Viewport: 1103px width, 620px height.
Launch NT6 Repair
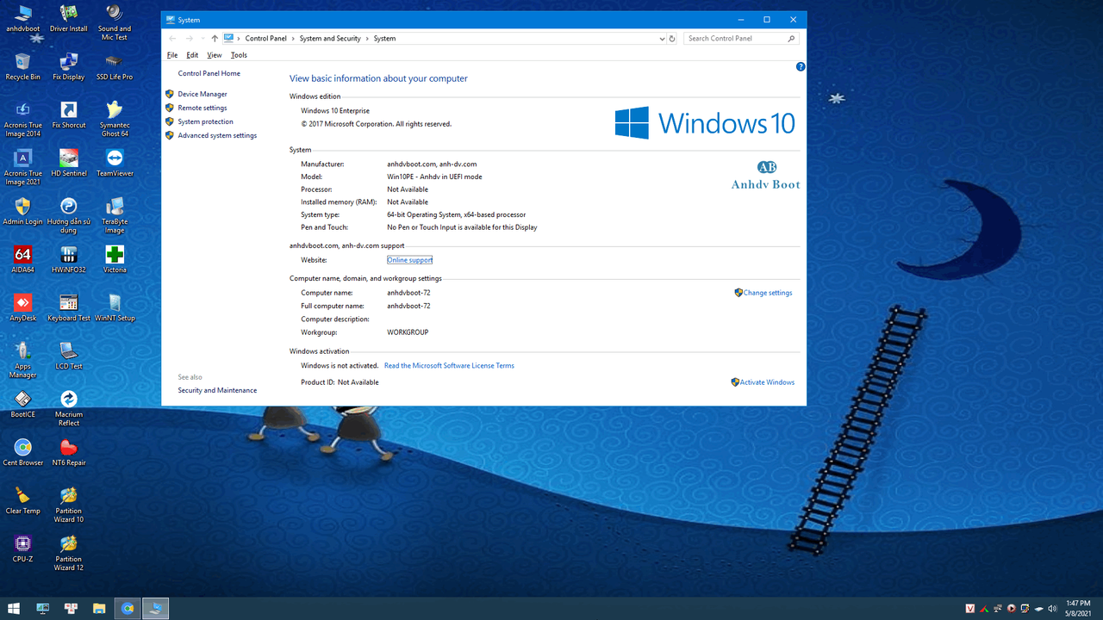click(x=69, y=453)
